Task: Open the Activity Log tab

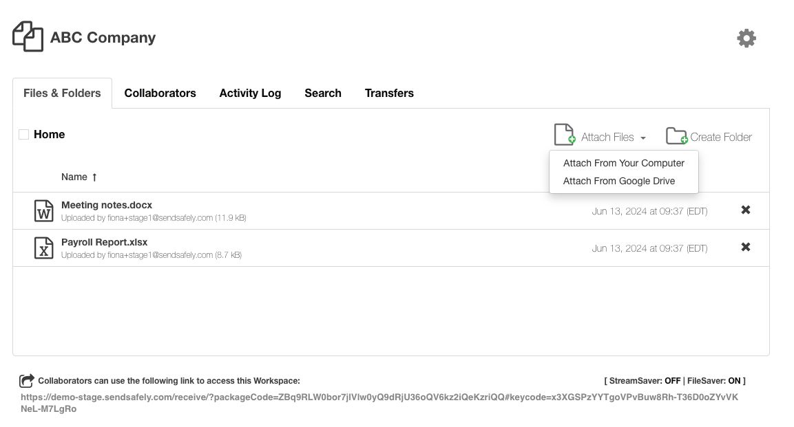Action: [x=250, y=94]
